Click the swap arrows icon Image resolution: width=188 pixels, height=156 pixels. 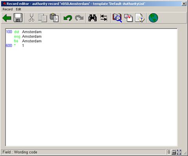(104, 18)
